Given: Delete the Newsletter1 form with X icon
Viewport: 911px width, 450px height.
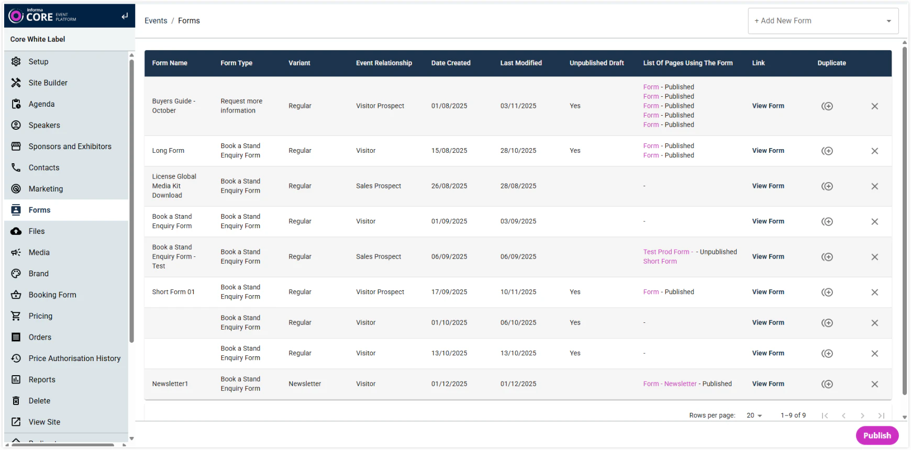Looking at the screenshot, I should point(874,384).
